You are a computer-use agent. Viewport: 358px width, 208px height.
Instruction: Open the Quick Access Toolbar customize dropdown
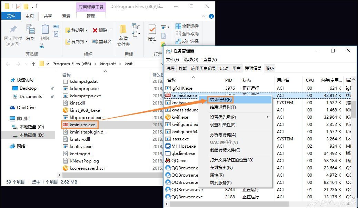(x=32, y=7)
